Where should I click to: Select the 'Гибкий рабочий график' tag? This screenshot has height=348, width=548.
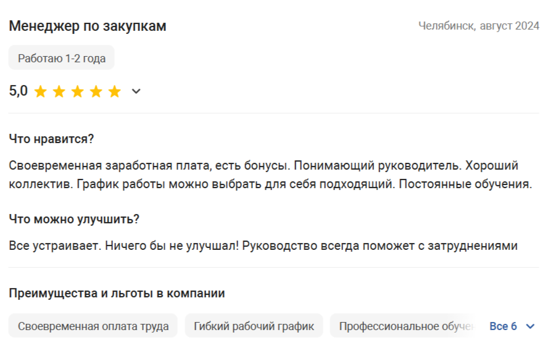coord(254,326)
